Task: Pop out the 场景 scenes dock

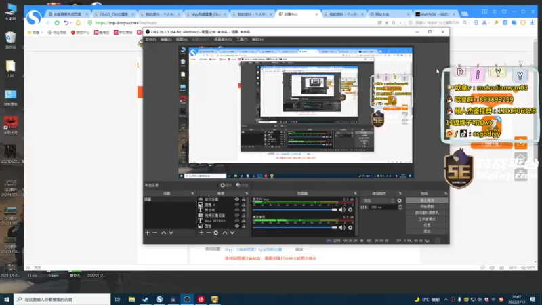Action: [x=192, y=193]
